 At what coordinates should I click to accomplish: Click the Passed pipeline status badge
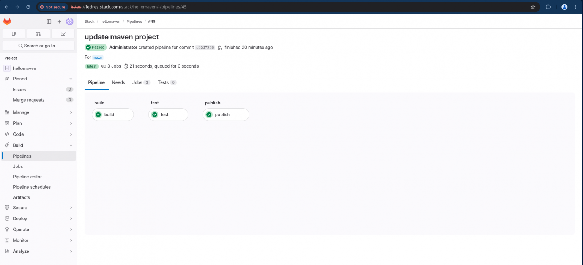click(95, 47)
